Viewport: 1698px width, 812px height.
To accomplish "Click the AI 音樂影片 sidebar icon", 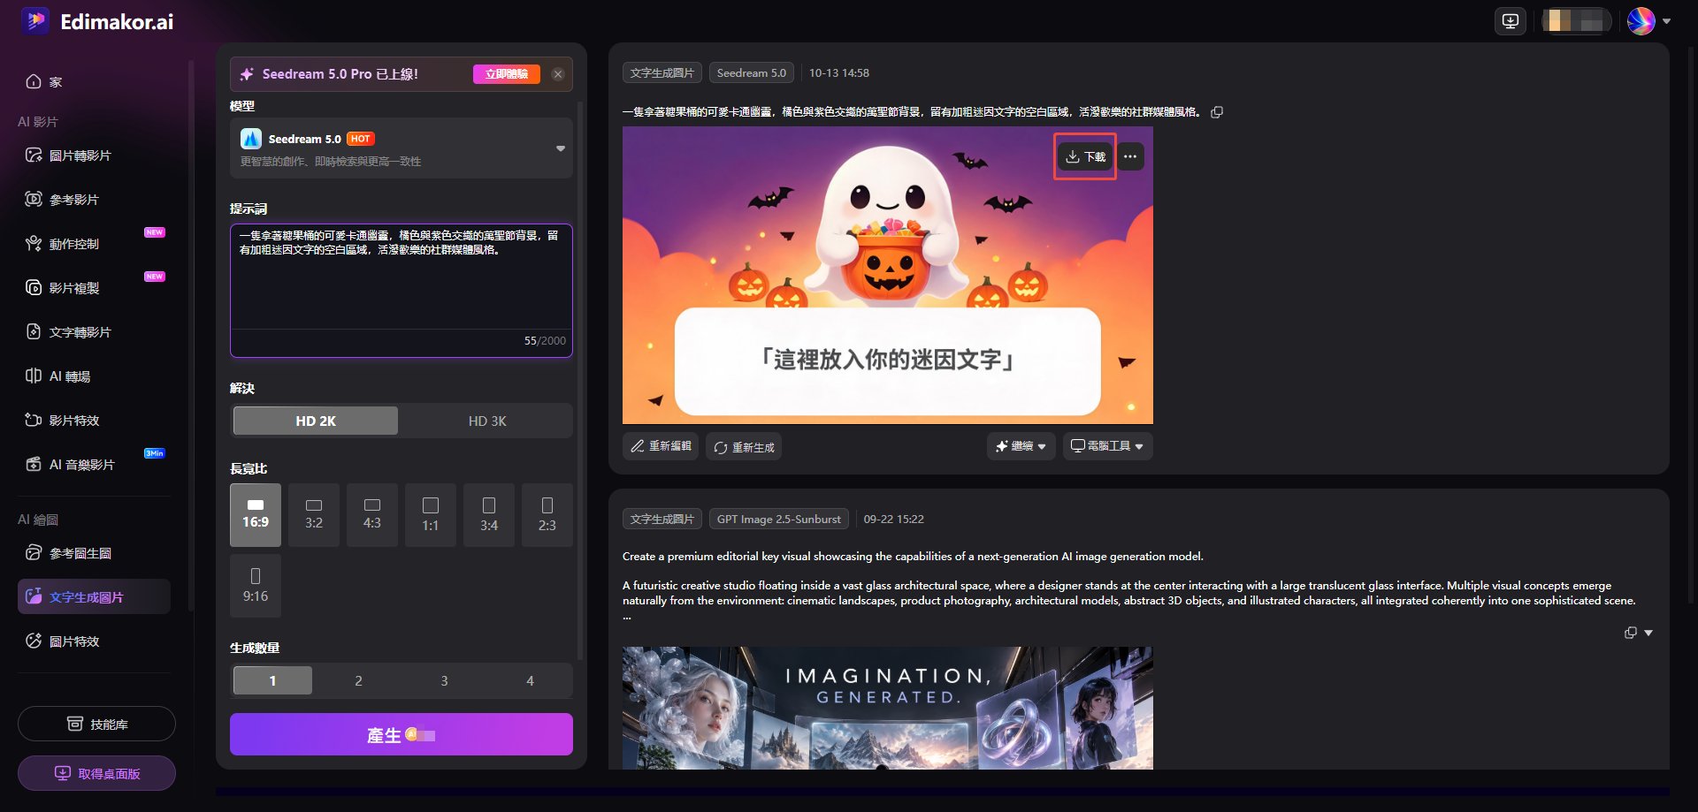I will [x=34, y=464].
